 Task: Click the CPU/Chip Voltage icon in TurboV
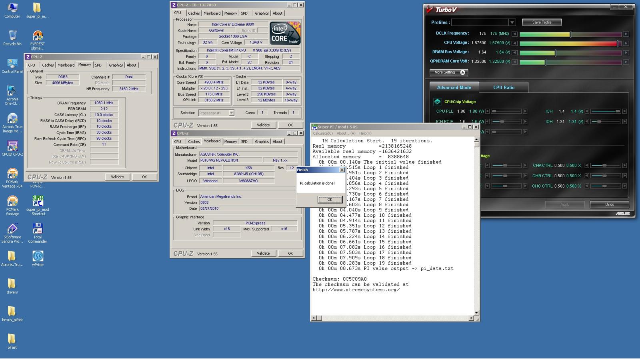pyautogui.click(x=437, y=101)
